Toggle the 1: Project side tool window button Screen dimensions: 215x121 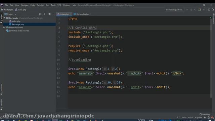coord(1,18)
